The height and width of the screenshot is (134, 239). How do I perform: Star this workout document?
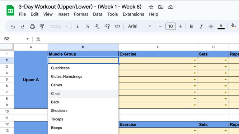(x=151, y=7)
